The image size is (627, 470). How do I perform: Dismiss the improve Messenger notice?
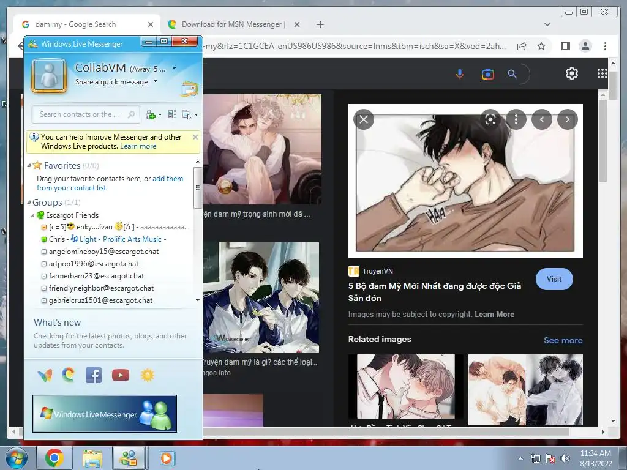tap(195, 137)
